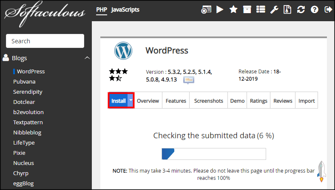Collapse the Blogs category chevron

pyautogui.click(x=87, y=58)
